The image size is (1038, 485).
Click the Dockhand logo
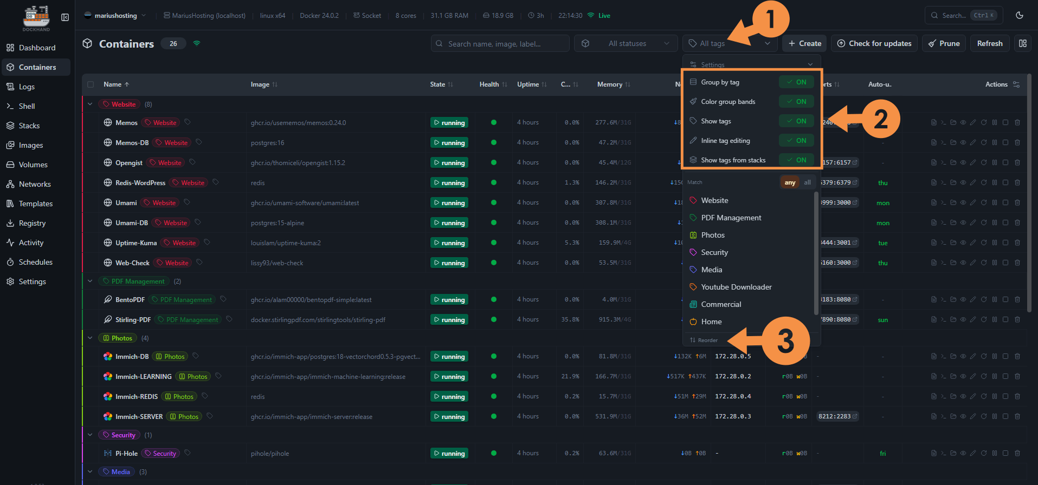36,18
